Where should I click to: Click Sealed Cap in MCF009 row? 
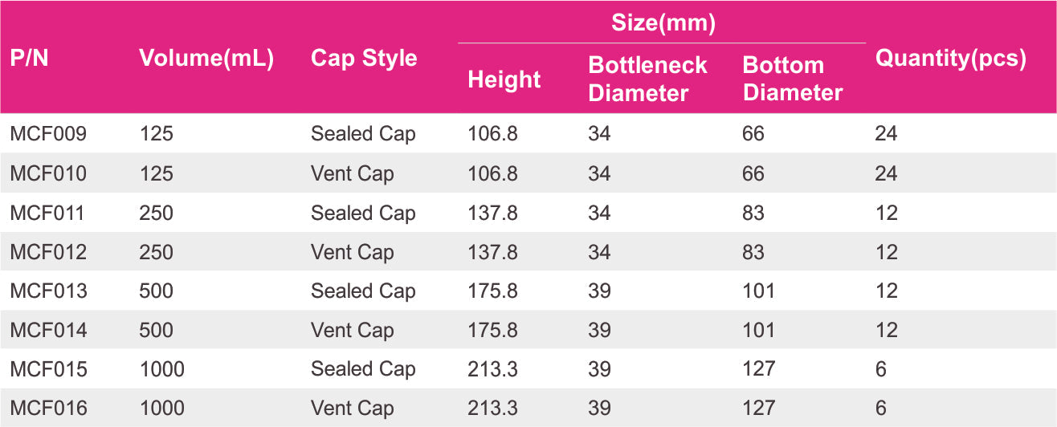(363, 134)
